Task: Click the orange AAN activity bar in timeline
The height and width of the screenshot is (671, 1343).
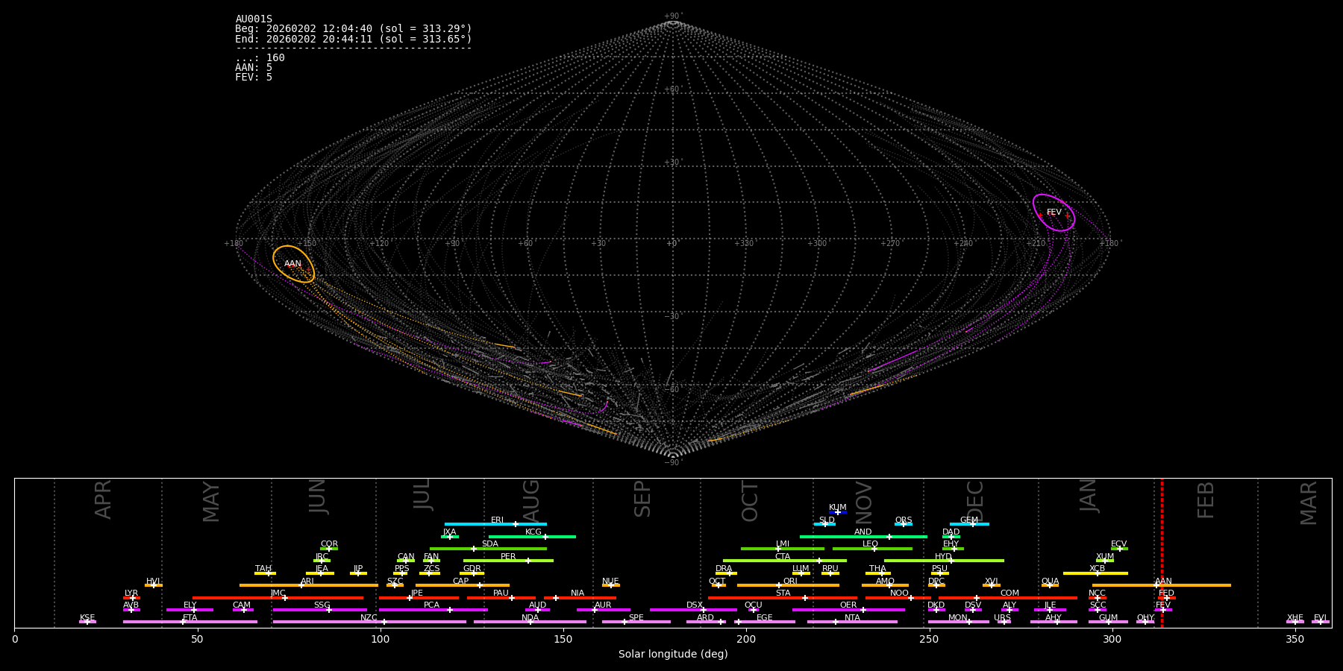Action: [1161, 585]
